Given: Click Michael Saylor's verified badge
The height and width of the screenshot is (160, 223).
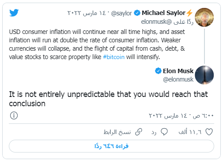Looking at the screenshot, I should tap(137, 13).
